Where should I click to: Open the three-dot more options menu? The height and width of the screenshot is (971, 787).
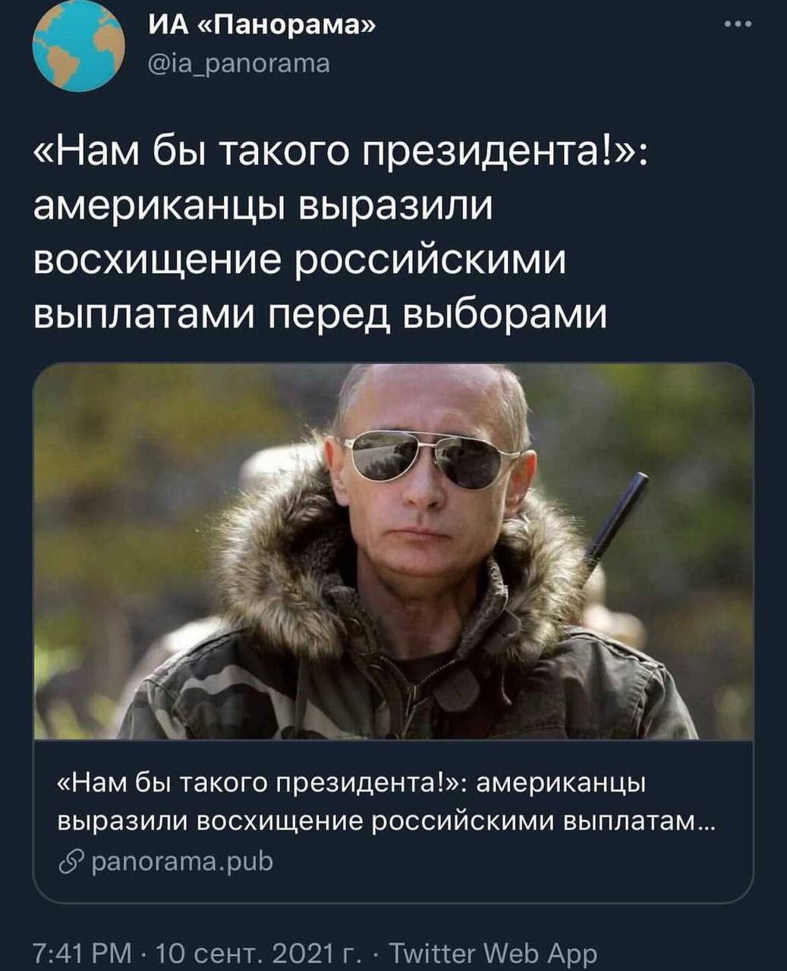[738, 24]
